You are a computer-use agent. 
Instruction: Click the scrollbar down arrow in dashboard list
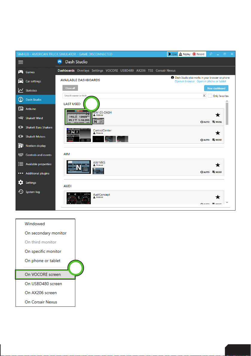227,202
